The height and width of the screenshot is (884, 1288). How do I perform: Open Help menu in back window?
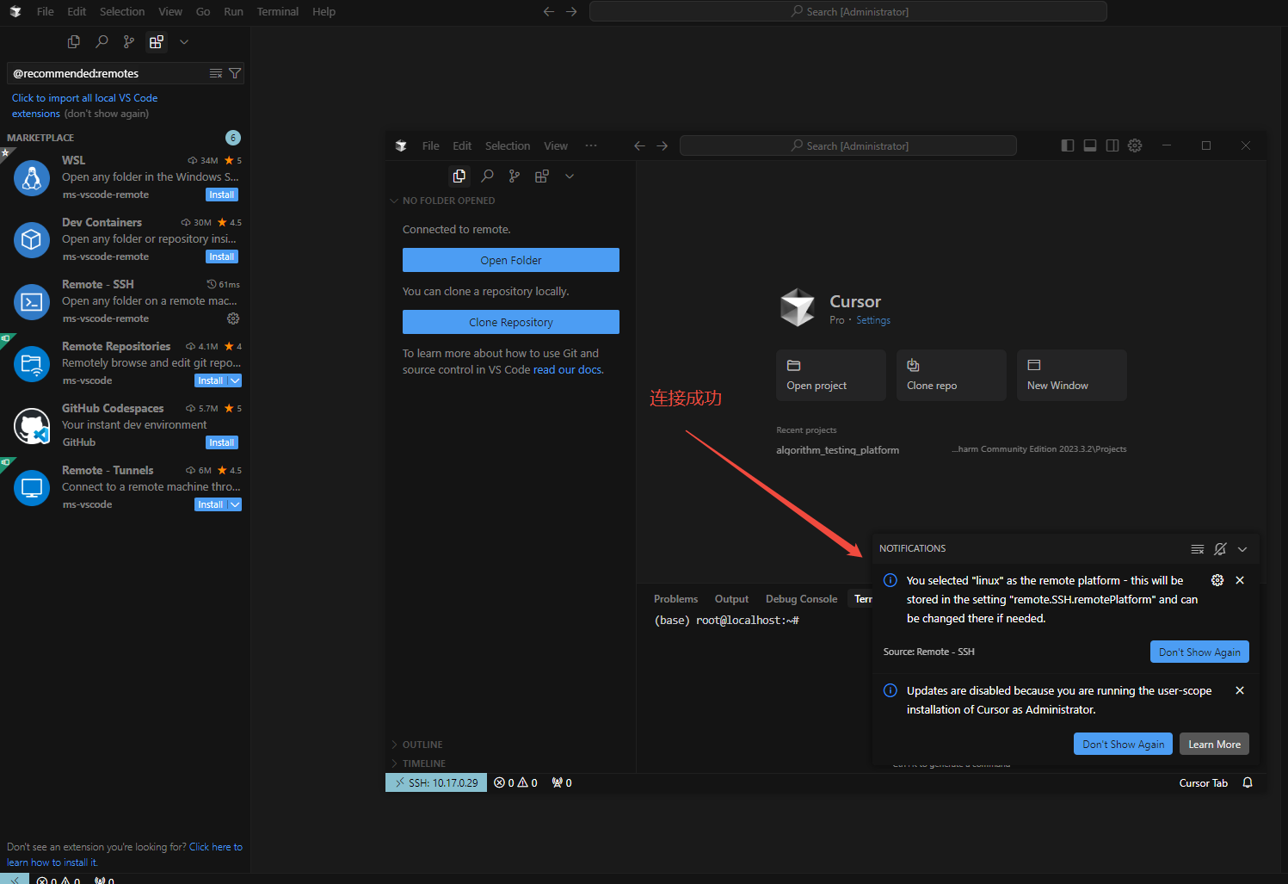324,11
